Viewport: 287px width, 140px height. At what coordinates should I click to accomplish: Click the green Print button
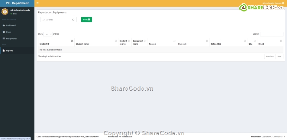tap(86, 20)
